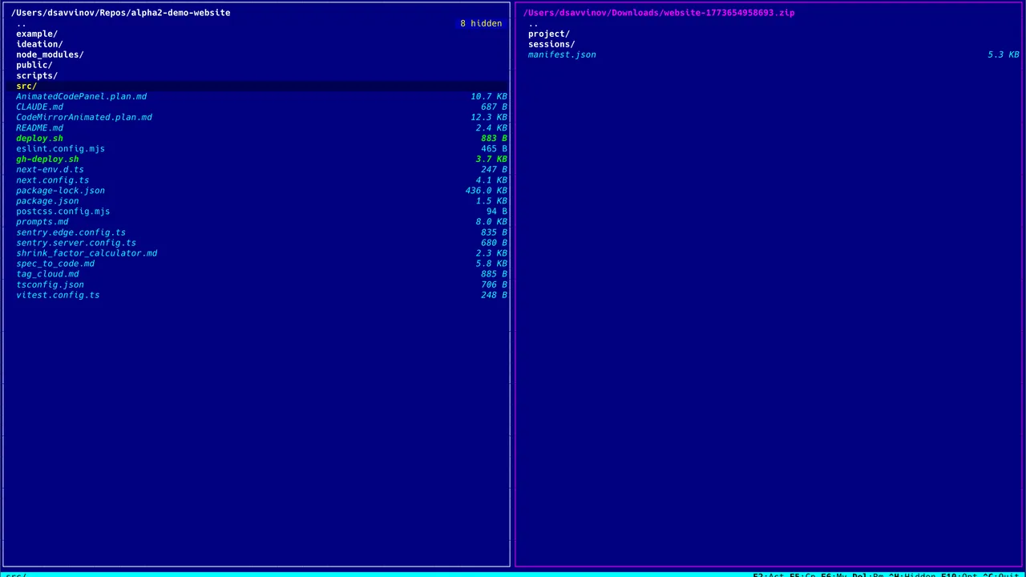Select shrink_factor_calculator.md file
The width and height of the screenshot is (1026, 577).
(87, 252)
